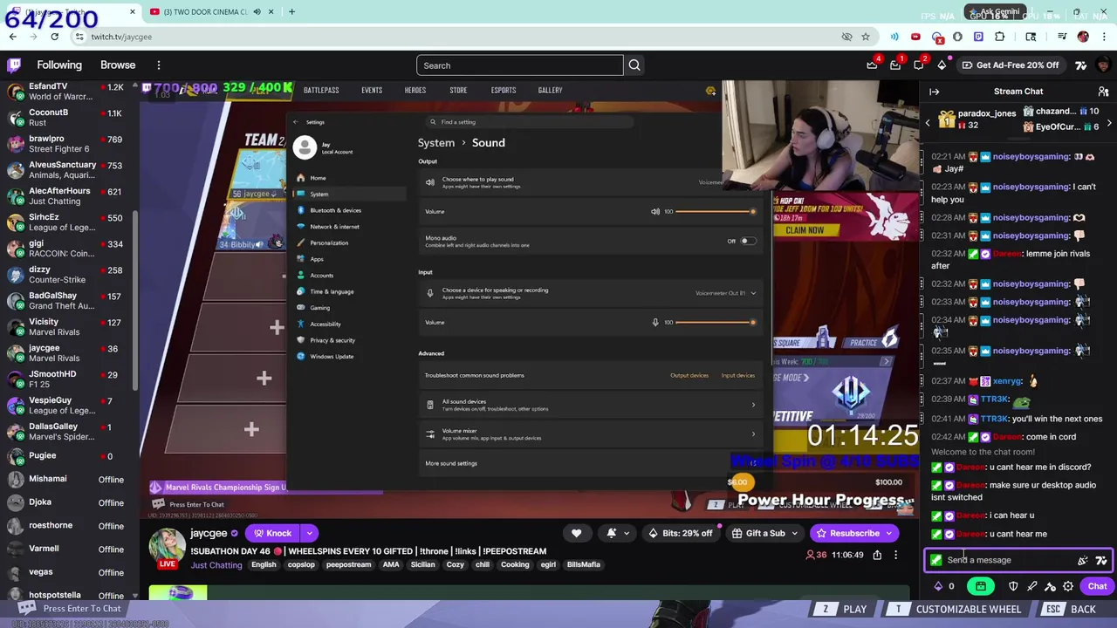Expand Resubscribe dropdown arrow
Viewport: 1117px width, 628px height.
coord(889,533)
